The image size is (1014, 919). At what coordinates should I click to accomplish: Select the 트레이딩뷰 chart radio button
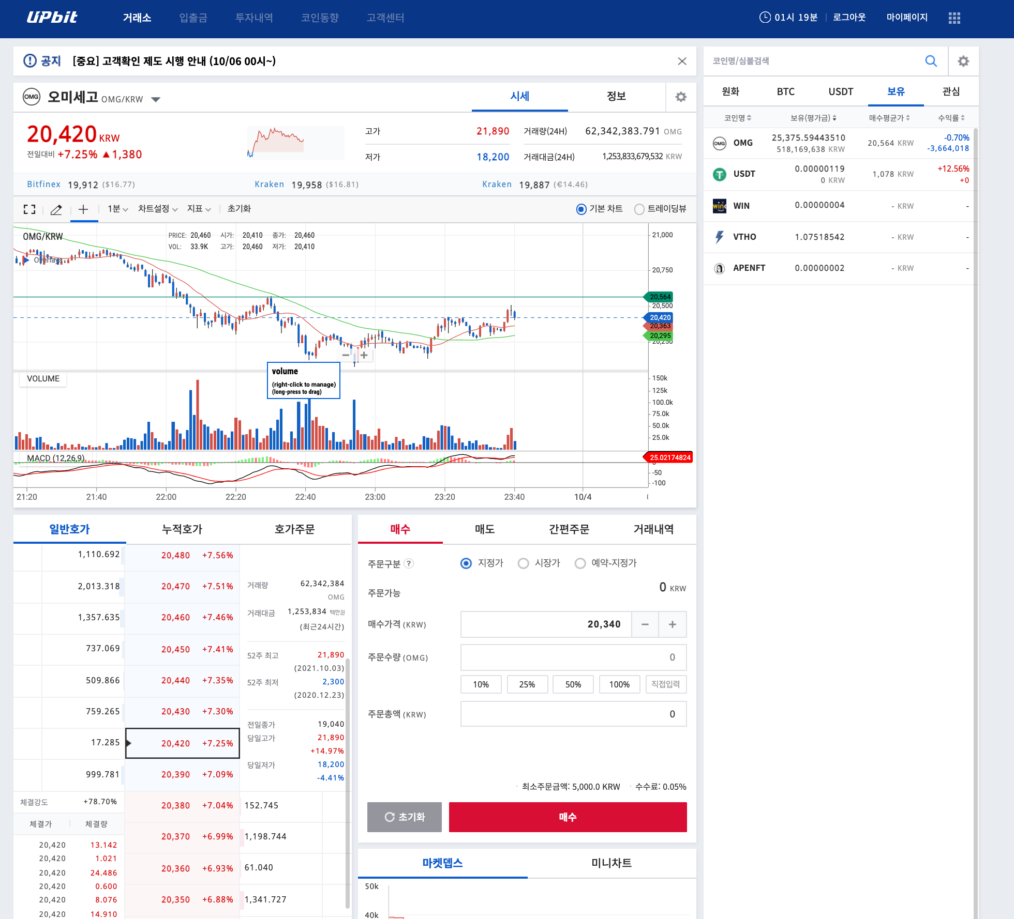[639, 209]
